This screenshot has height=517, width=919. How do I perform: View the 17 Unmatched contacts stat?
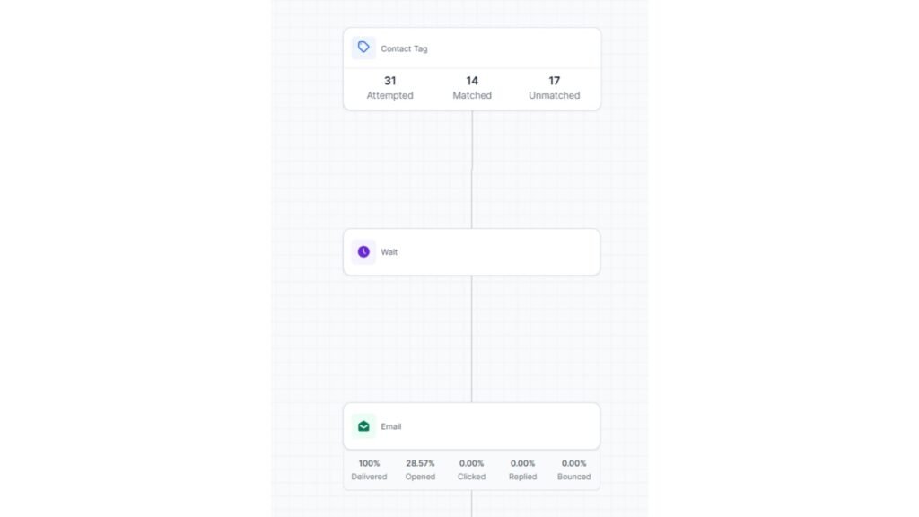pos(553,87)
